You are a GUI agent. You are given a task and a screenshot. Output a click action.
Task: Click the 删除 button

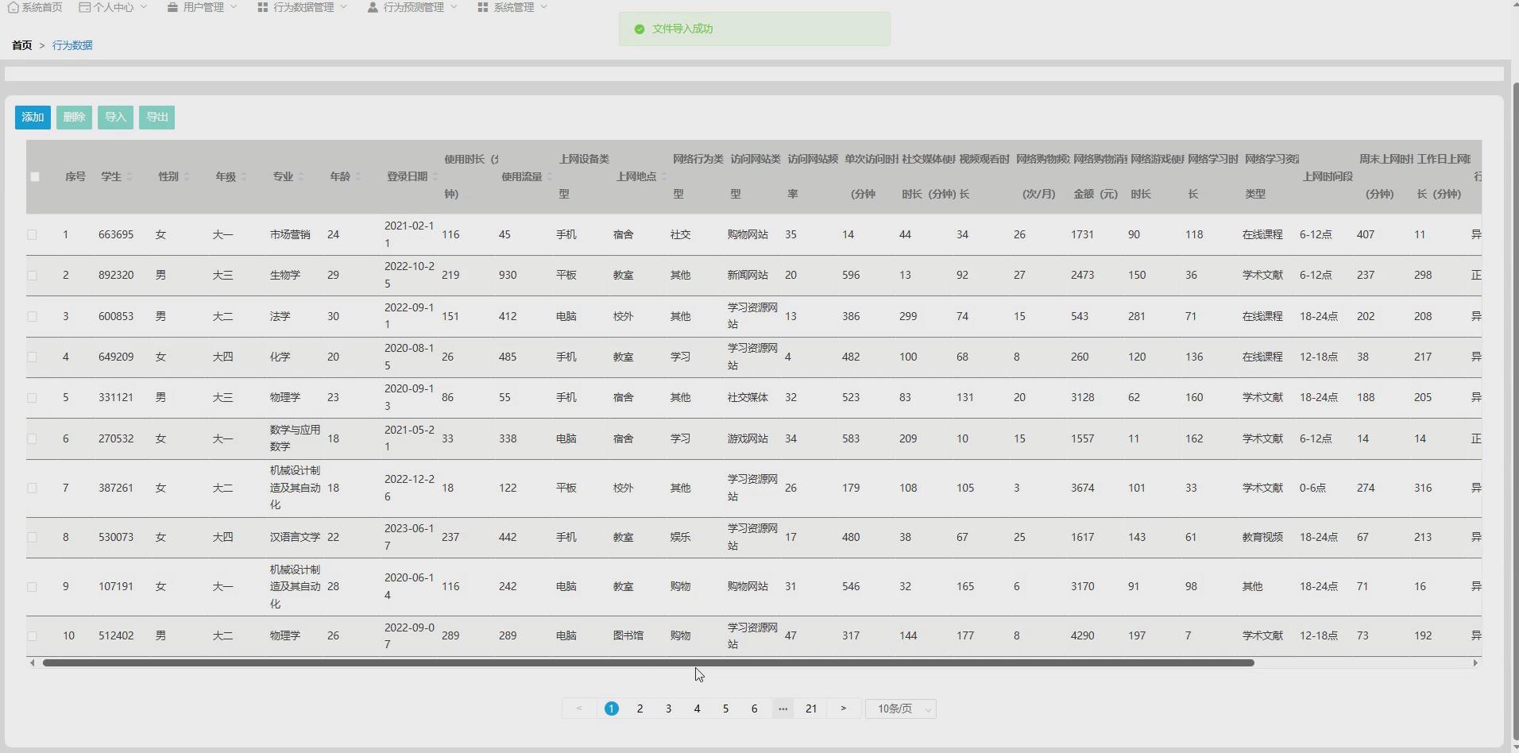74,118
